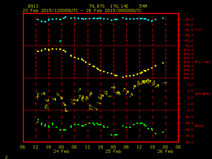Click the 90.0 humidity tick label
The image size is (212, 159).
(189, 117)
